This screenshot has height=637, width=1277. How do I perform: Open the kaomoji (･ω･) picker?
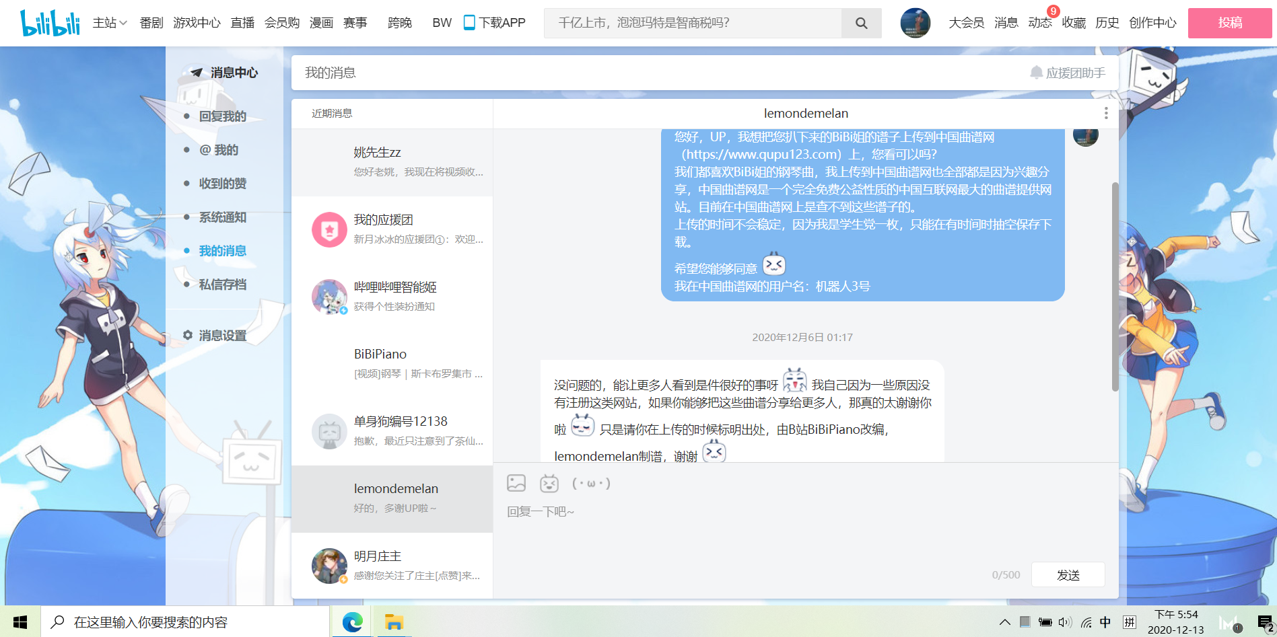pyautogui.click(x=591, y=483)
